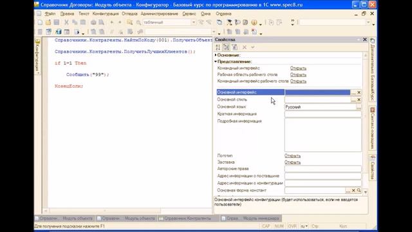
Task: Click the Find folder-magnifier icon
Action: coord(129,23)
